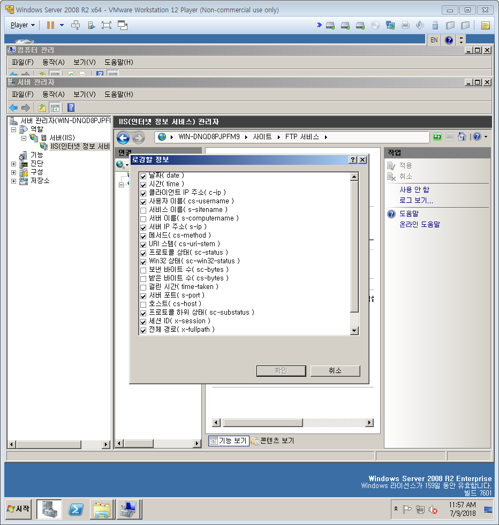Click the help icon in 서버 관리자 toolbar
Image resolution: width=499 pixels, height=525 pixels.
point(71,108)
